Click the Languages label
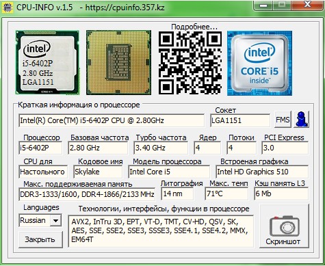This screenshot has width=325, height=266. point(41,207)
